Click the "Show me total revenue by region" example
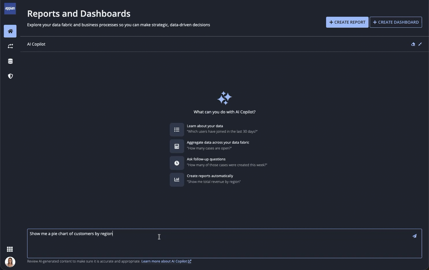Viewport: 429px width, 270px height. 214,182
